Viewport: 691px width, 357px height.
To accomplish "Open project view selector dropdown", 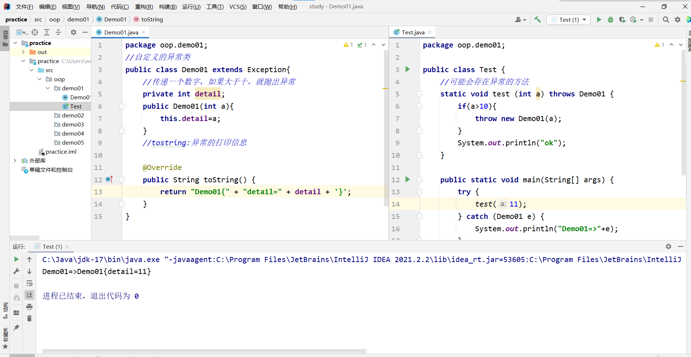I will [x=22, y=32].
